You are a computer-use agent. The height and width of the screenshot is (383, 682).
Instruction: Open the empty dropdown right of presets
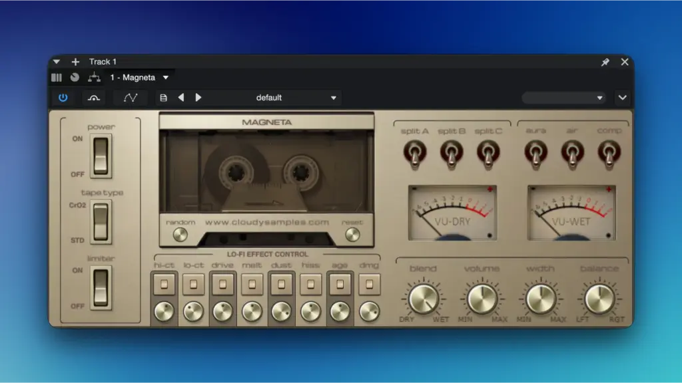(x=563, y=98)
